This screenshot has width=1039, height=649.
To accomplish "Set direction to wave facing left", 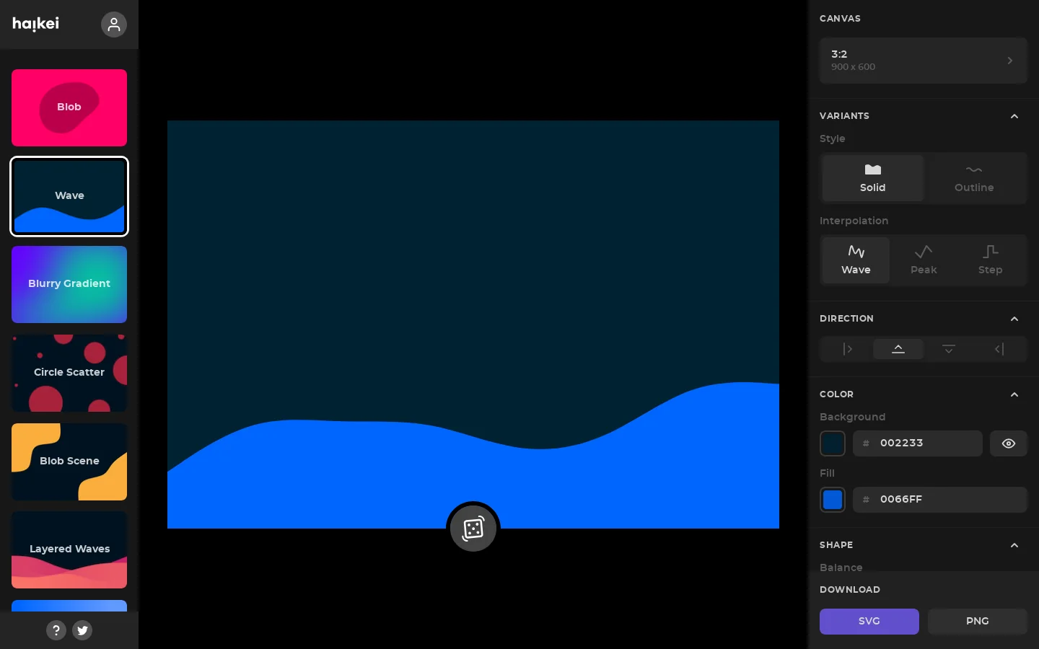I will pos(999,349).
